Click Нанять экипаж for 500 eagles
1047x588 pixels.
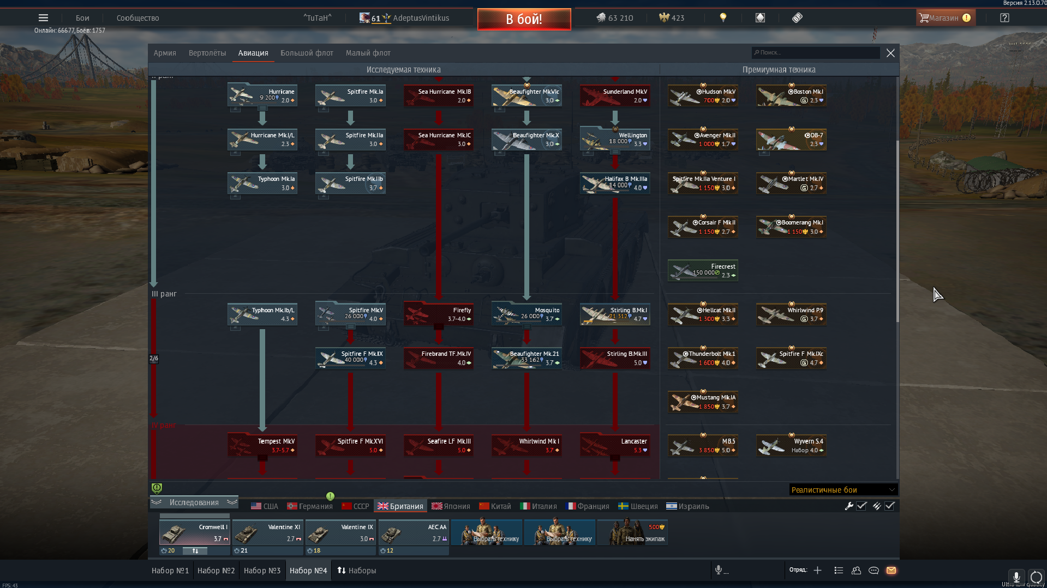[x=633, y=532]
